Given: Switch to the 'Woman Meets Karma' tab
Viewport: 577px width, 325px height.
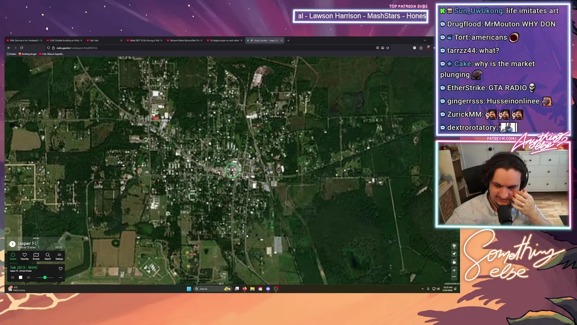Looking at the screenshot, I should click(184, 40).
